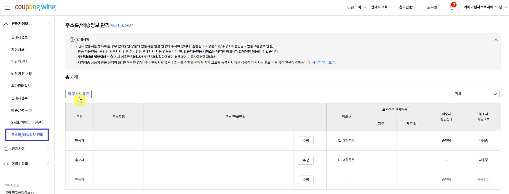
Task: Select 주소록/배송정보 관리 in sidebar
Action: coord(27,135)
